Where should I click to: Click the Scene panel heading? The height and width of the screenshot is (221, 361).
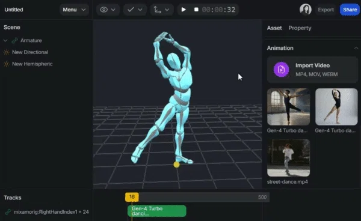click(12, 28)
